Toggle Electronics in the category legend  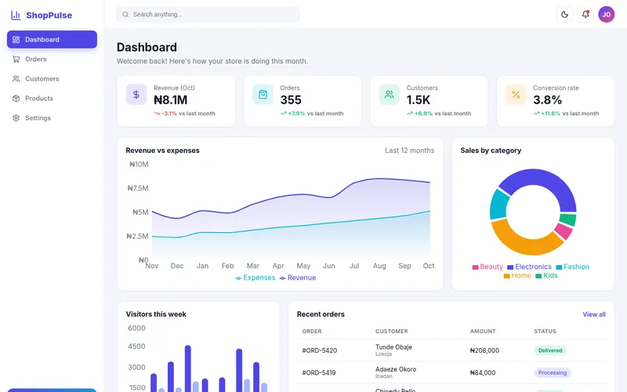[x=529, y=267]
